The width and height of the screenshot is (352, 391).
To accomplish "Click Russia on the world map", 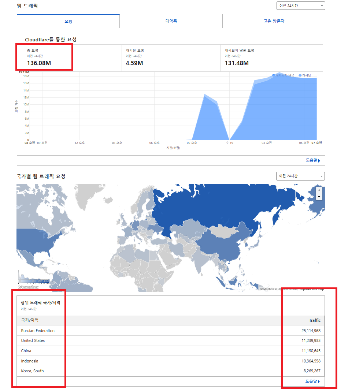I will (220, 209).
